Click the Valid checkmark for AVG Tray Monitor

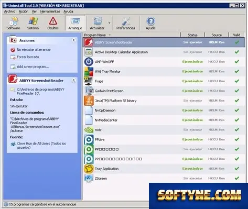[x=237, y=71]
